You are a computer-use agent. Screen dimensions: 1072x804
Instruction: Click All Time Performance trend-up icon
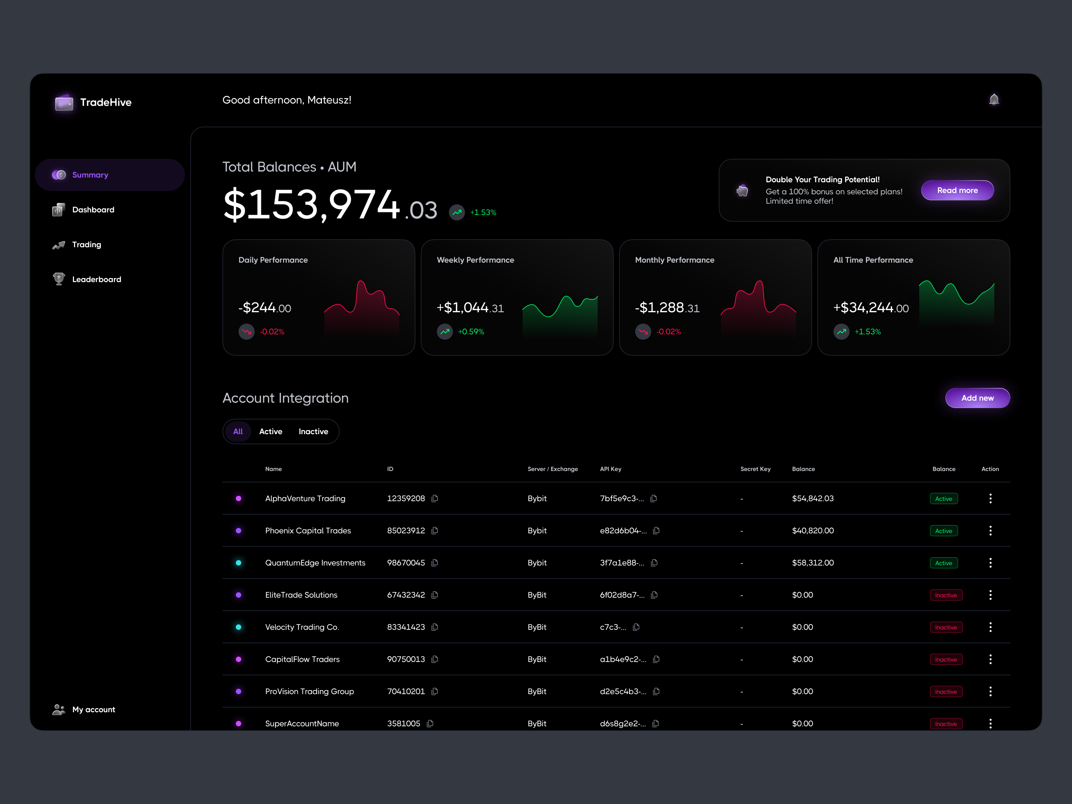841,332
